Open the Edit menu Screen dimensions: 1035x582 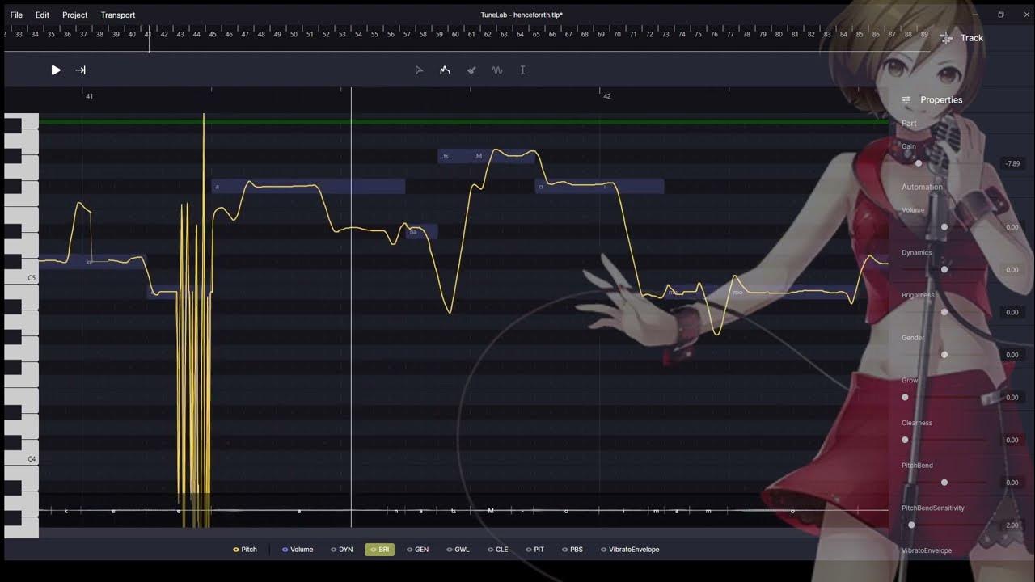pyautogui.click(x=42, y=15)
